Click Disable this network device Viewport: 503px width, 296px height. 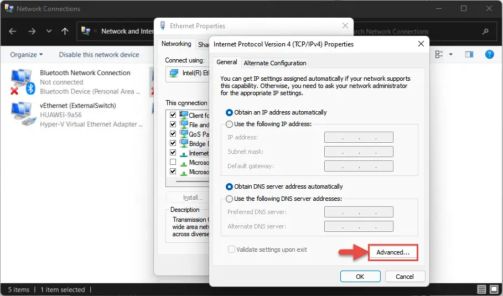point(99,55)
